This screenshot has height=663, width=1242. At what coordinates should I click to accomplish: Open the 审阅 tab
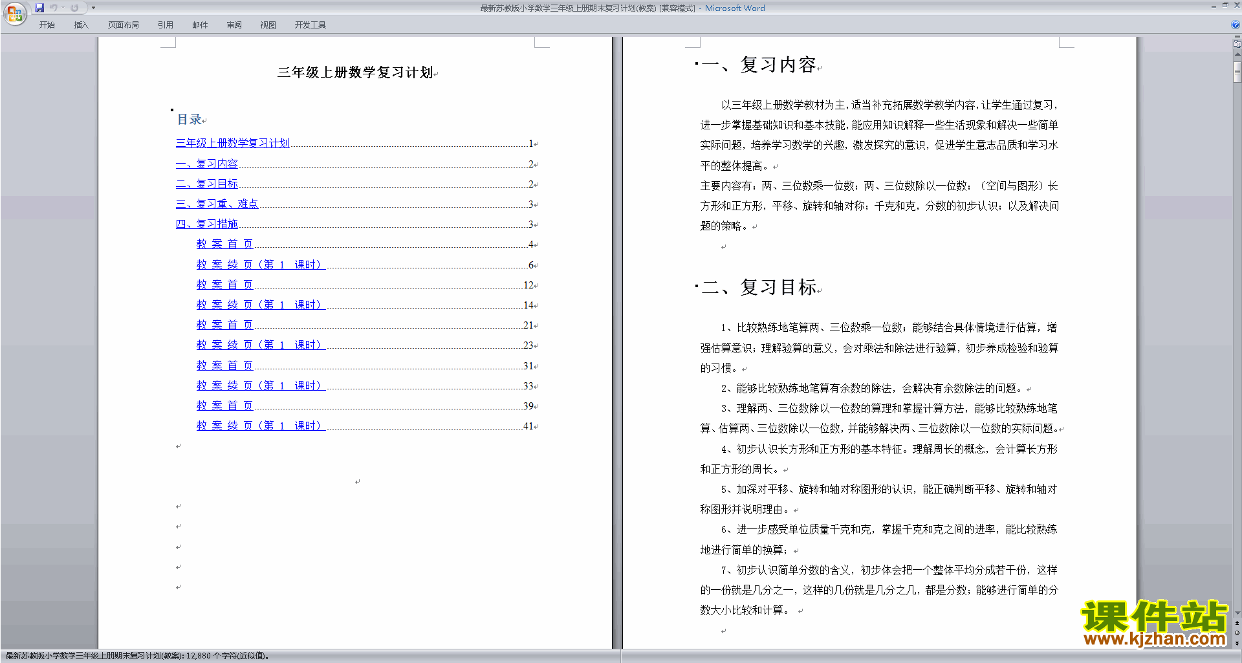[234, 25]
